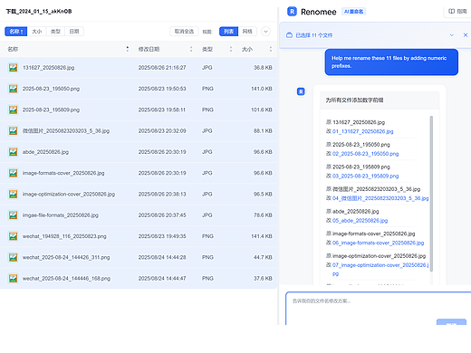
Task: Click the image icon for 2025-08-23_195050.png
Action: [13, 89]
